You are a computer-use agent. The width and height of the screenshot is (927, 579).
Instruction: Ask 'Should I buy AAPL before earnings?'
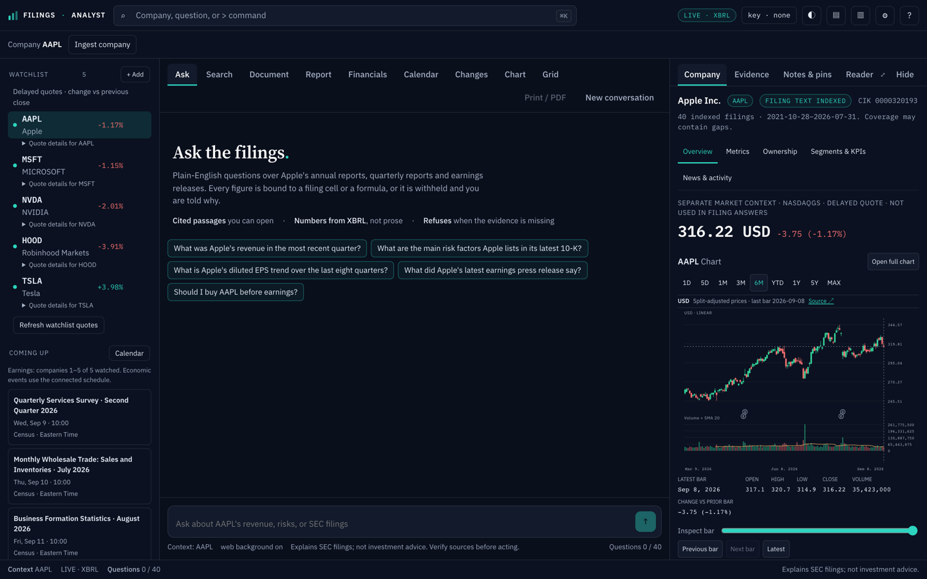pyautogui.click(x=236, y=292)
